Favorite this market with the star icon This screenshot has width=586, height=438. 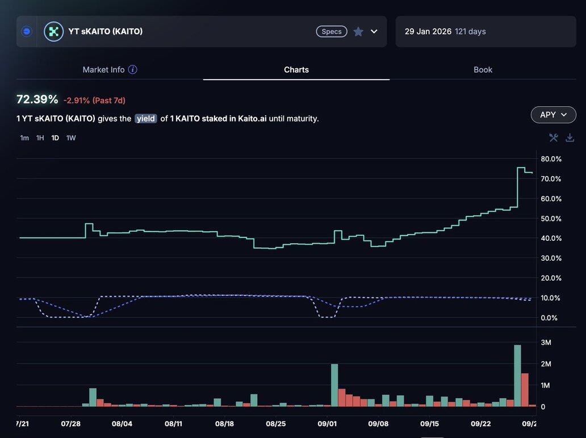[x=358, y=32]
